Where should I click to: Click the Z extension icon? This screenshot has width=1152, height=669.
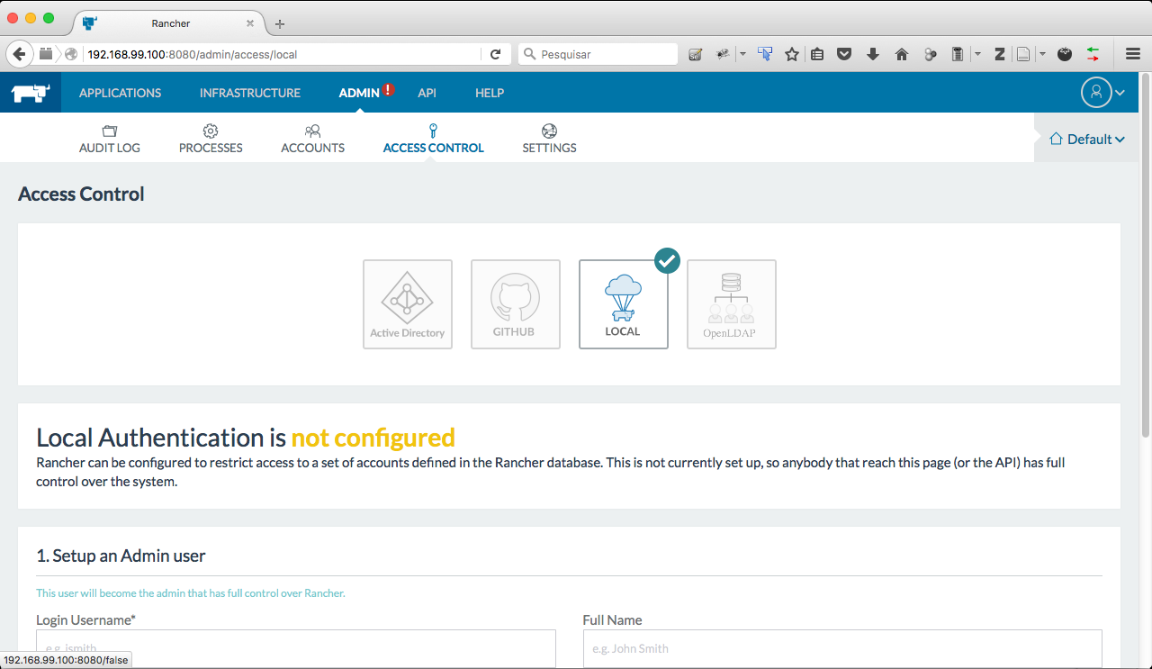[x=999, y=54]
